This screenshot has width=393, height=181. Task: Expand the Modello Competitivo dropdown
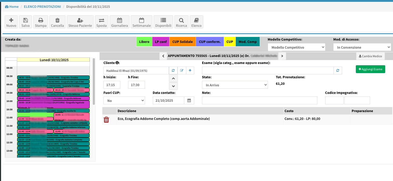[297, 47]
